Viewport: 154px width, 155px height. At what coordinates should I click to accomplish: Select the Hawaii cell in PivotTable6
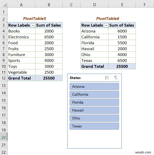pyautogui.click(x=94, y=49)
